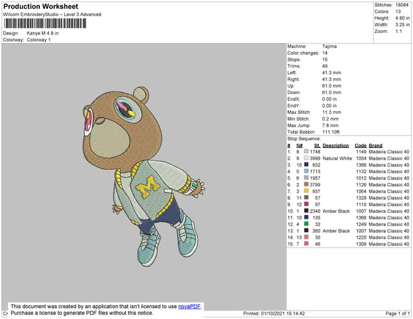Click the Min Stitch value '0.2 mm'
Image resolution: width=413 pixels, height=319 pixels.
tap(330, 119)
